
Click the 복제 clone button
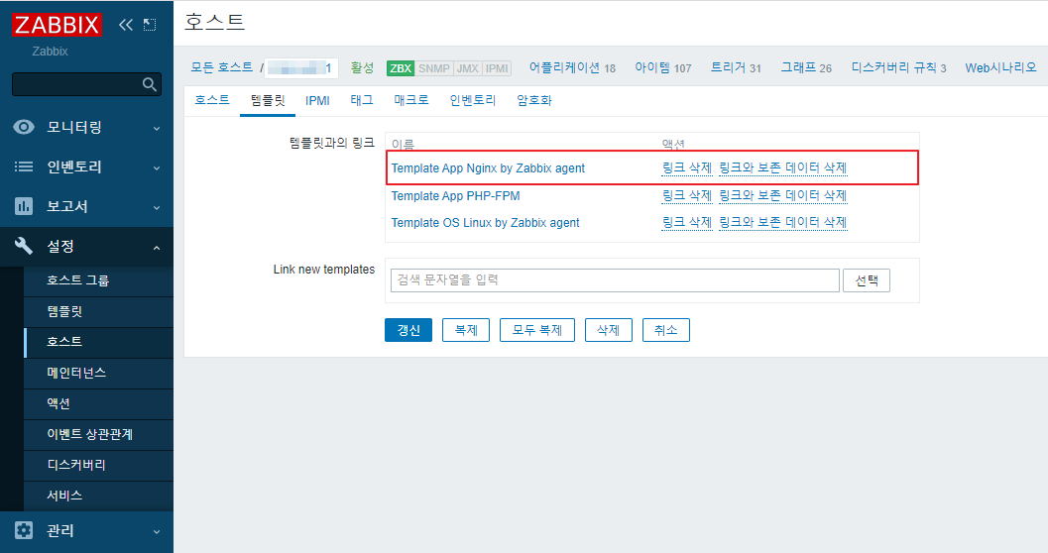(466, 330)
